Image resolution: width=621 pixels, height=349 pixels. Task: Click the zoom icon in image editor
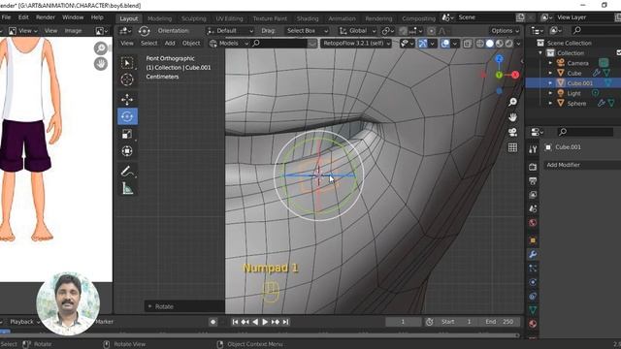pos(101,48)
